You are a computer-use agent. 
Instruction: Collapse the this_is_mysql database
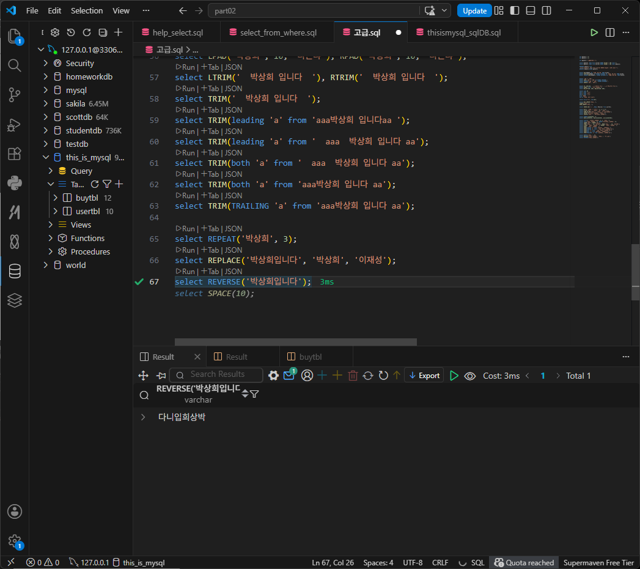pos(46,157)
